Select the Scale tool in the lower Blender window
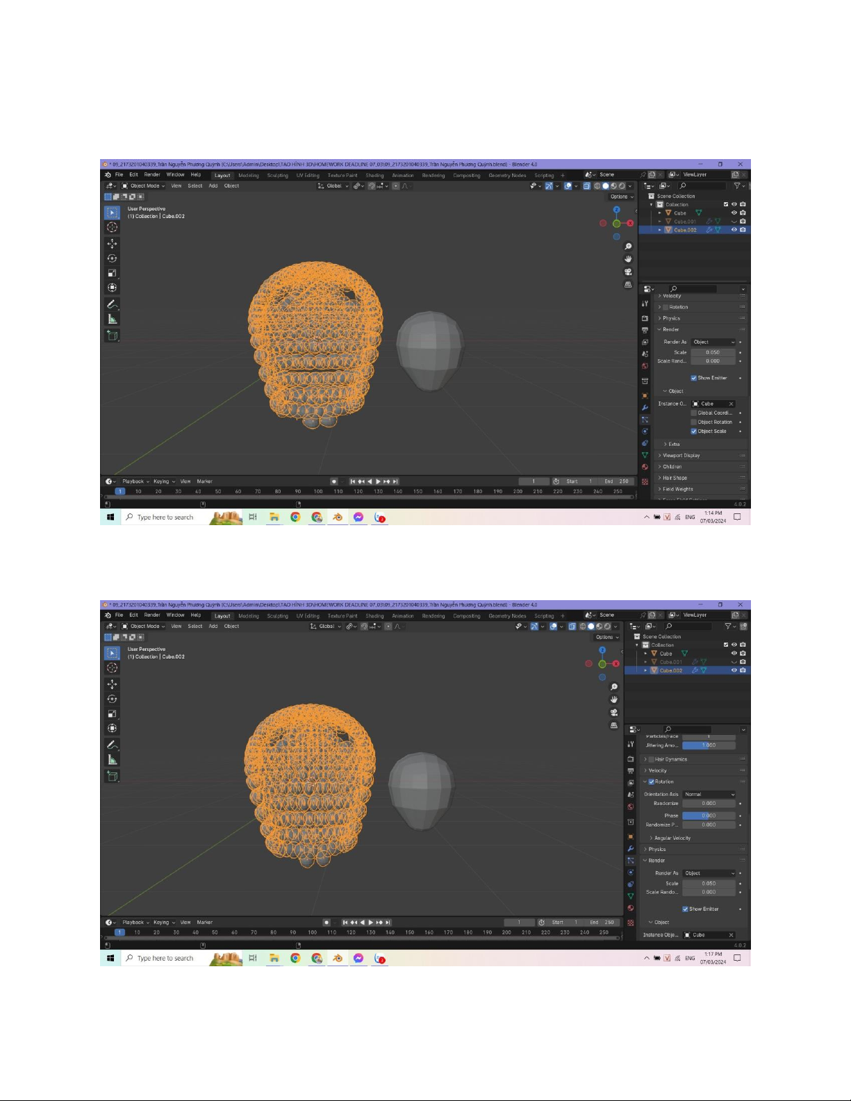This screenshot has height=1101, width=851. pos(112,713)
